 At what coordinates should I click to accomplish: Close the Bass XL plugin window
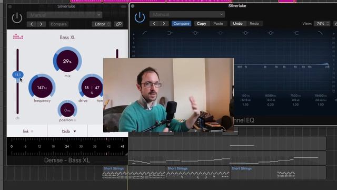pyautogui.click(x=10, y=7)
